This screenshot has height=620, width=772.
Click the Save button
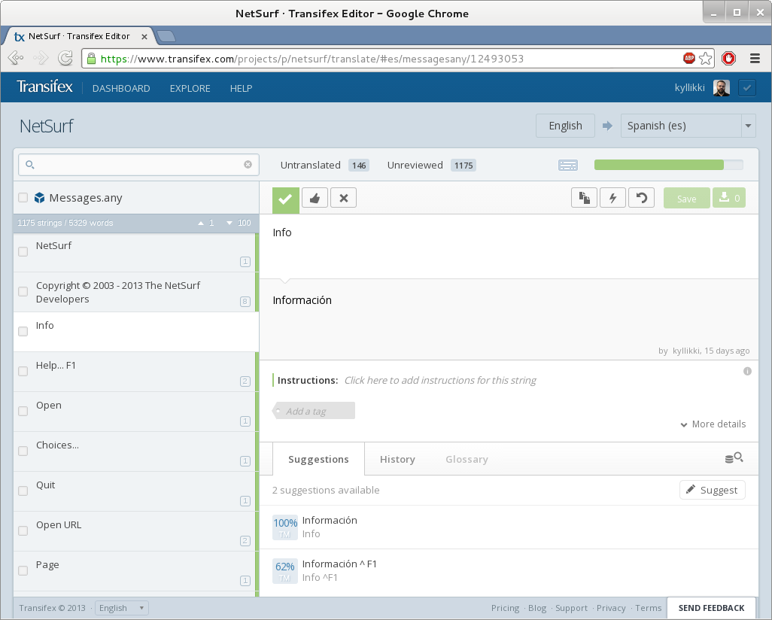click(x=687, y=198)
